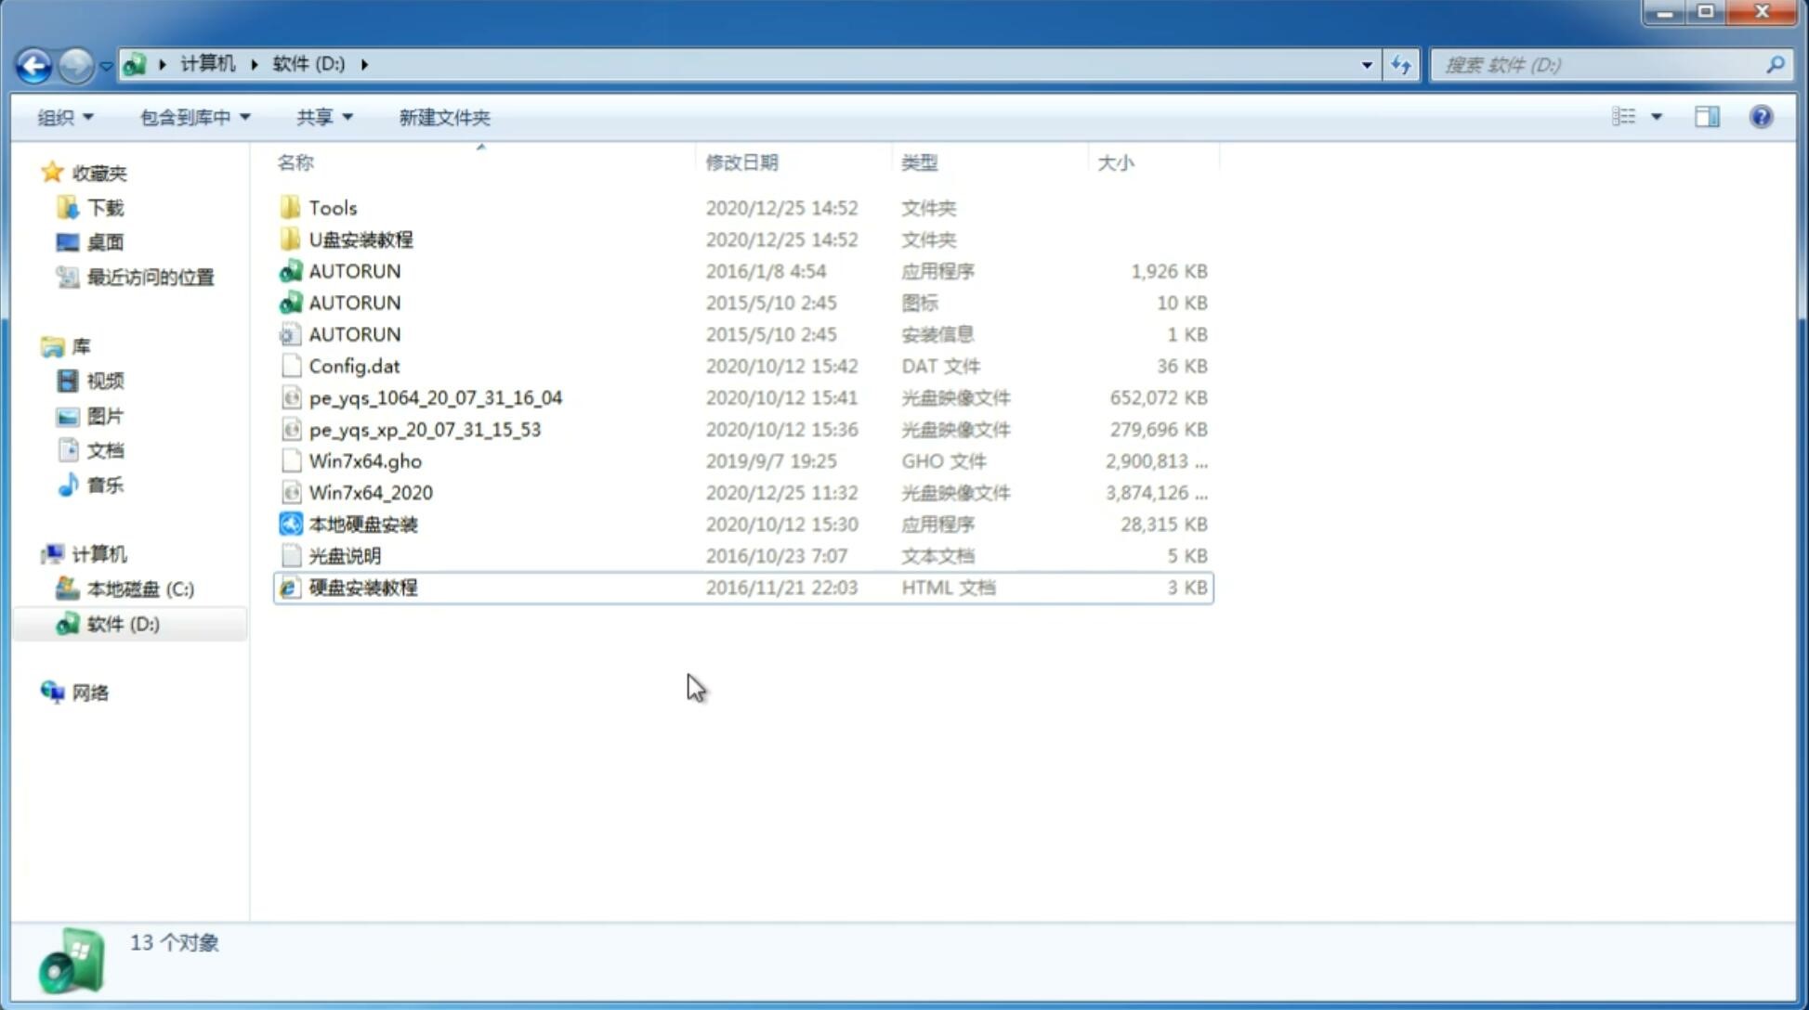Open Win7x64_2020 disc image file
Screen dimensions: 1809x1010
(x=370, y=493)
